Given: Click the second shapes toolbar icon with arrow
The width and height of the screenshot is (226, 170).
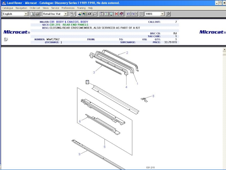Looking at the screenshot, I should (84, 14).
